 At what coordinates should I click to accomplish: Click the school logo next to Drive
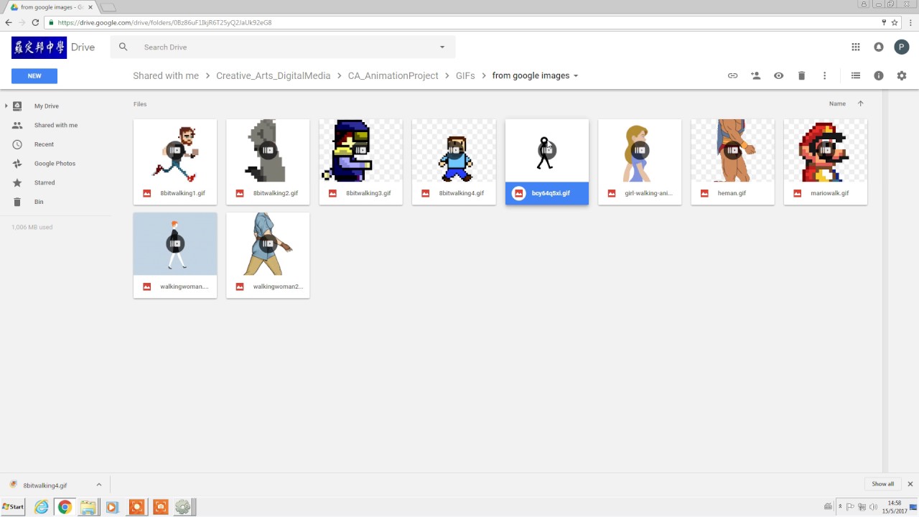click(x=39, y=47)
